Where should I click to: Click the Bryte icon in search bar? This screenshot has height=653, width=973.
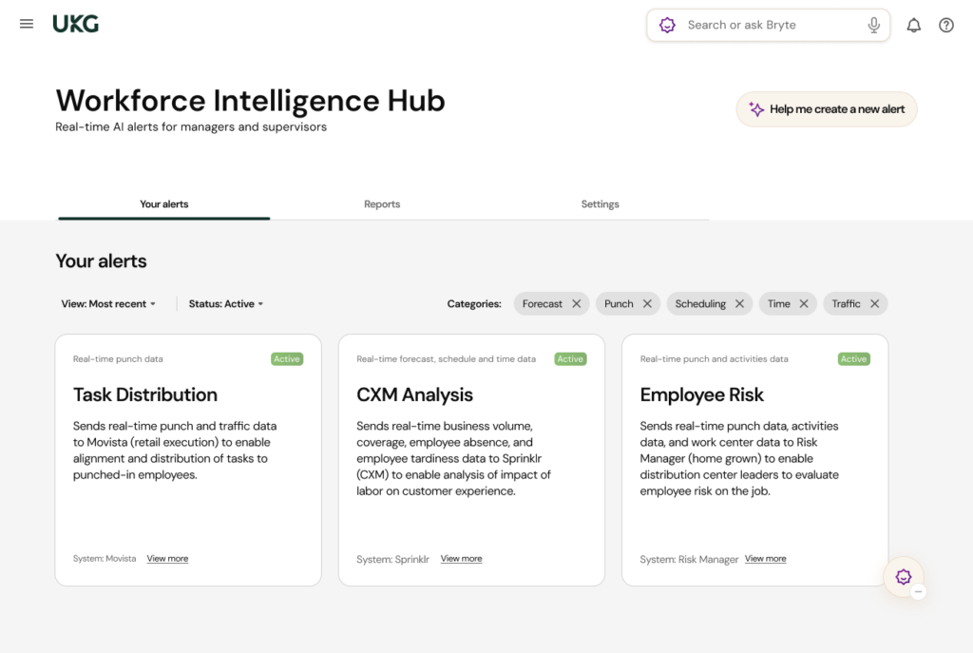click(x=668, y=26)
